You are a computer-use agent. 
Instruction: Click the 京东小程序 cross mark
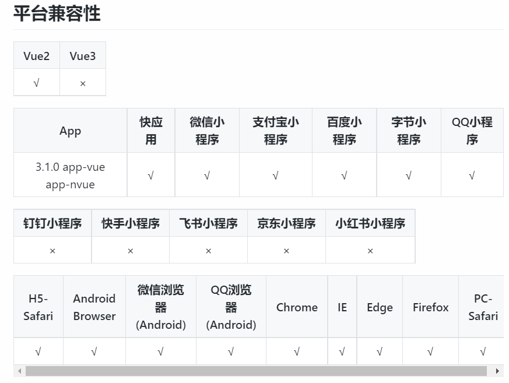pos(286,250)
